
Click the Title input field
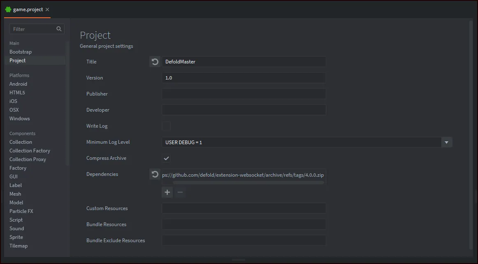point(244,61)
